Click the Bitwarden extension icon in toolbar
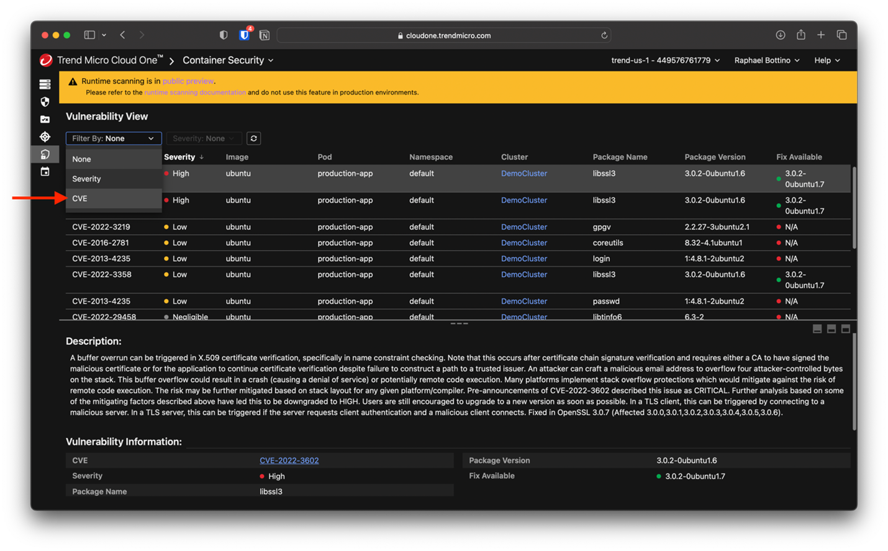888x551 pixels. (x=245, y=35)
